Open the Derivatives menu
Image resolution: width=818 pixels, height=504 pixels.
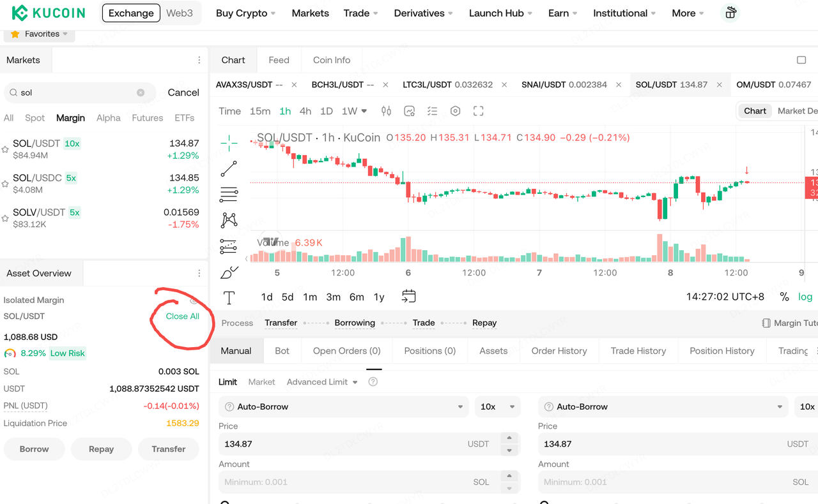click(423, 13)
